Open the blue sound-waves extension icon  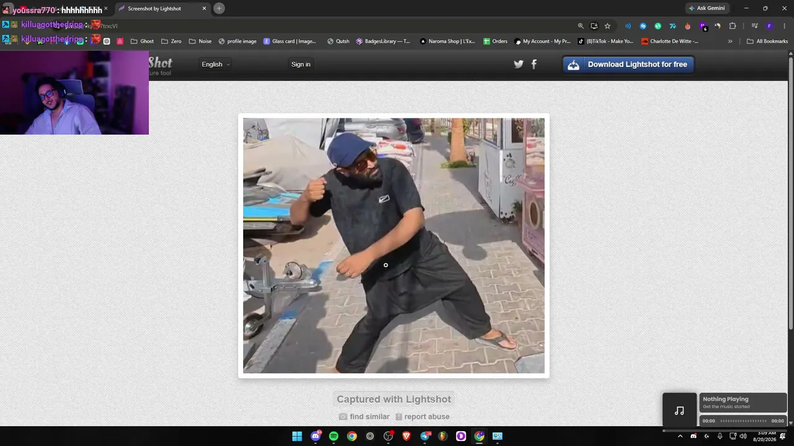pos(628,26)
